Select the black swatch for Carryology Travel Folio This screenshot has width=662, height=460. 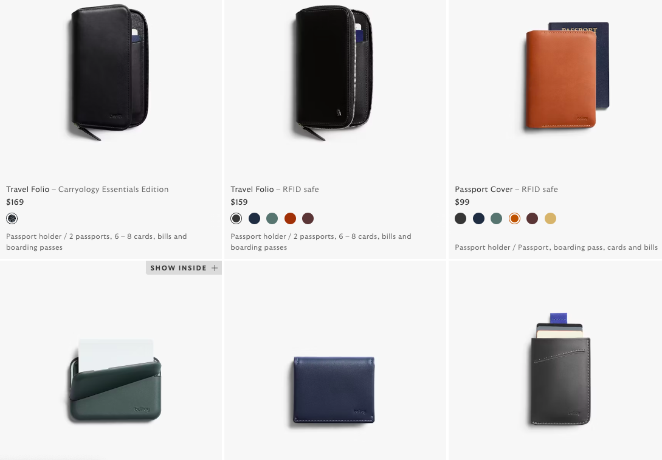(12, 219)
